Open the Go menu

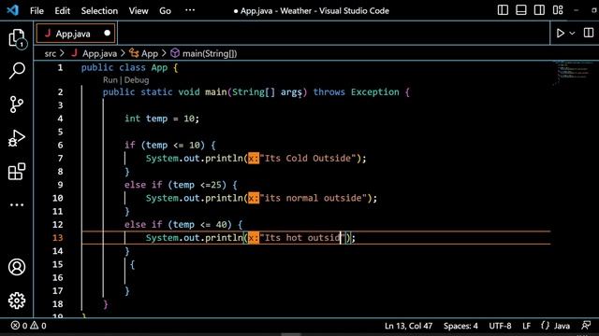[165, 10]
